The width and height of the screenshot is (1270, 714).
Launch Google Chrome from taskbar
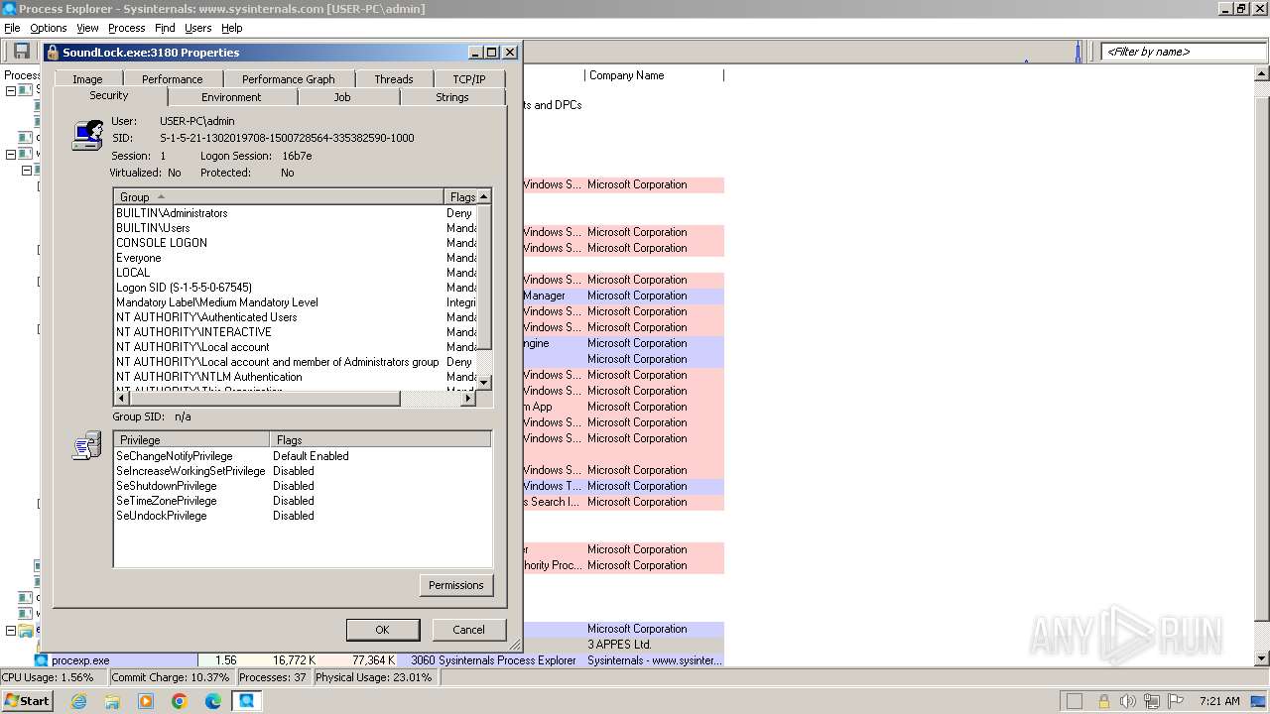point(180,701)
